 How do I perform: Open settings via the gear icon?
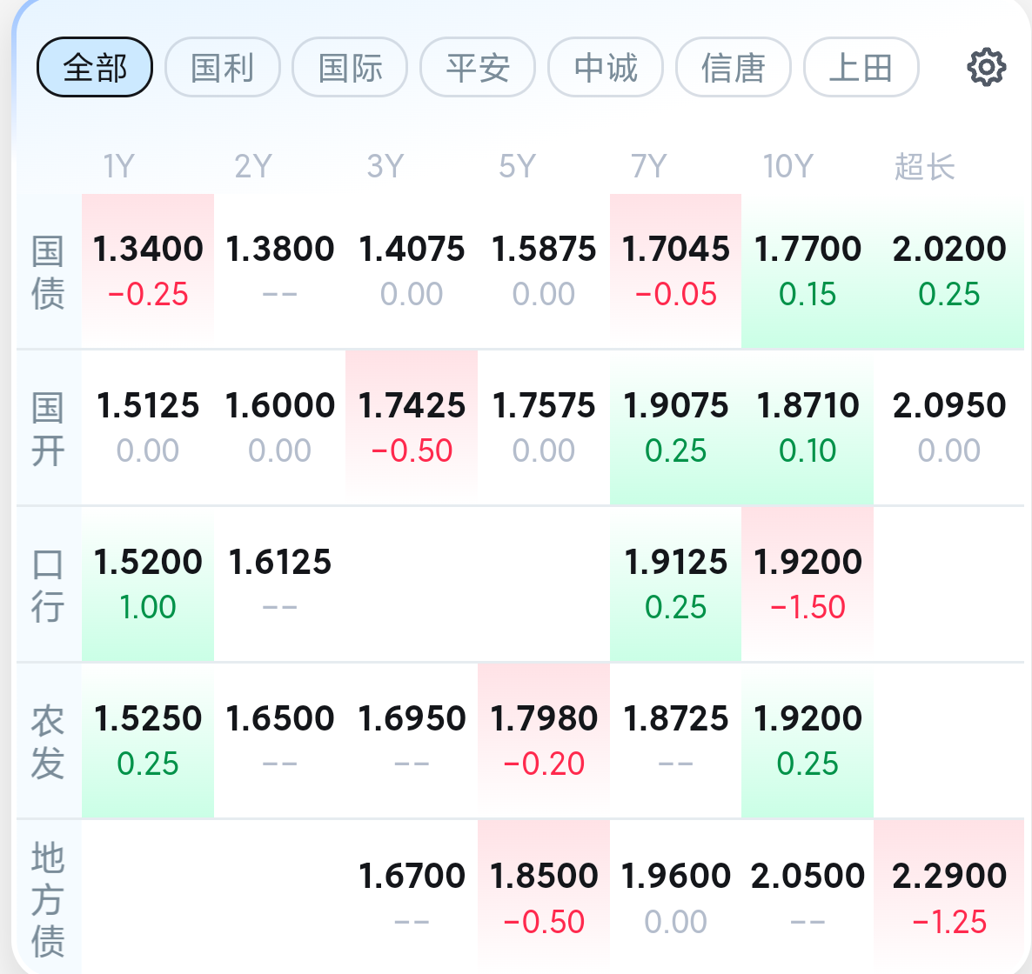[986, 67]
